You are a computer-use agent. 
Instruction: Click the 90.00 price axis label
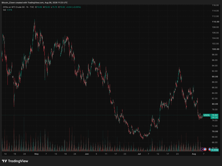point(215,77)
